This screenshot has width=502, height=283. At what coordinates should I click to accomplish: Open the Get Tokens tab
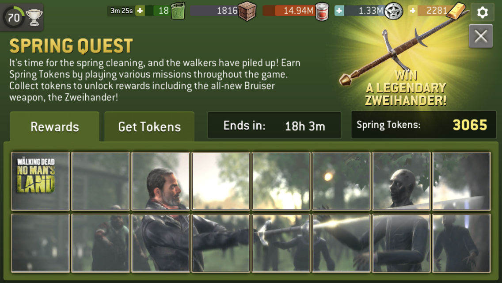coord(149,126)
